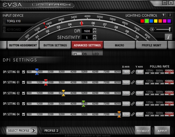
Task: Click Y axis value 8200 for Setting 04
Action: pos(139,114)
